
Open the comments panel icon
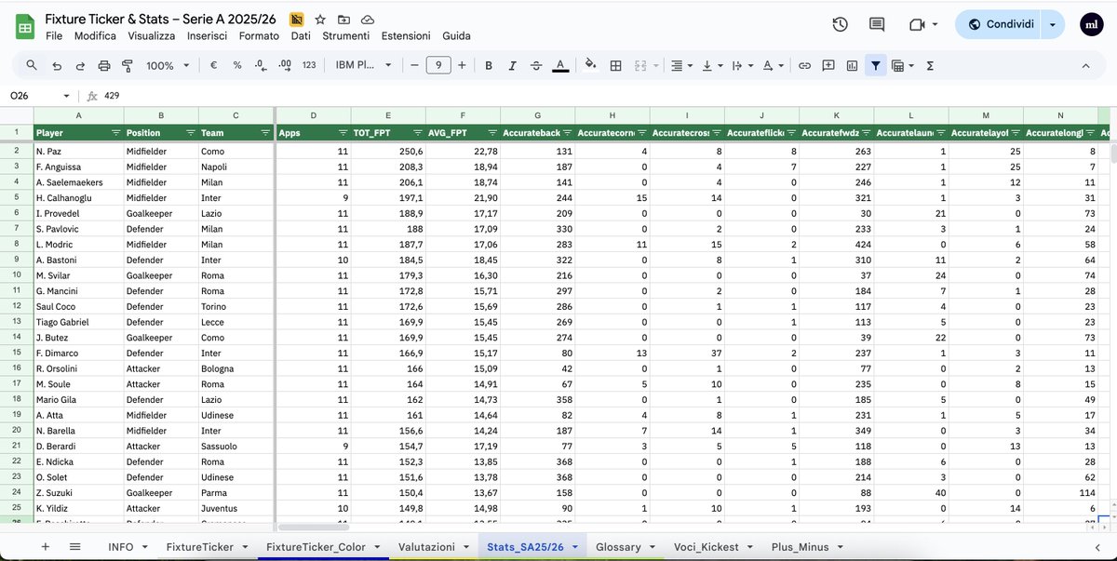[x=877, y=24]
